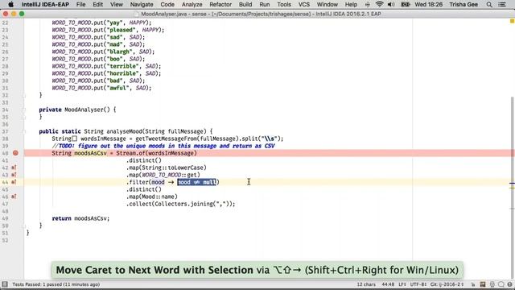Viewport: 515px width, 290px height.
Task: Open the Navigate menu
Action: point(142,4)
